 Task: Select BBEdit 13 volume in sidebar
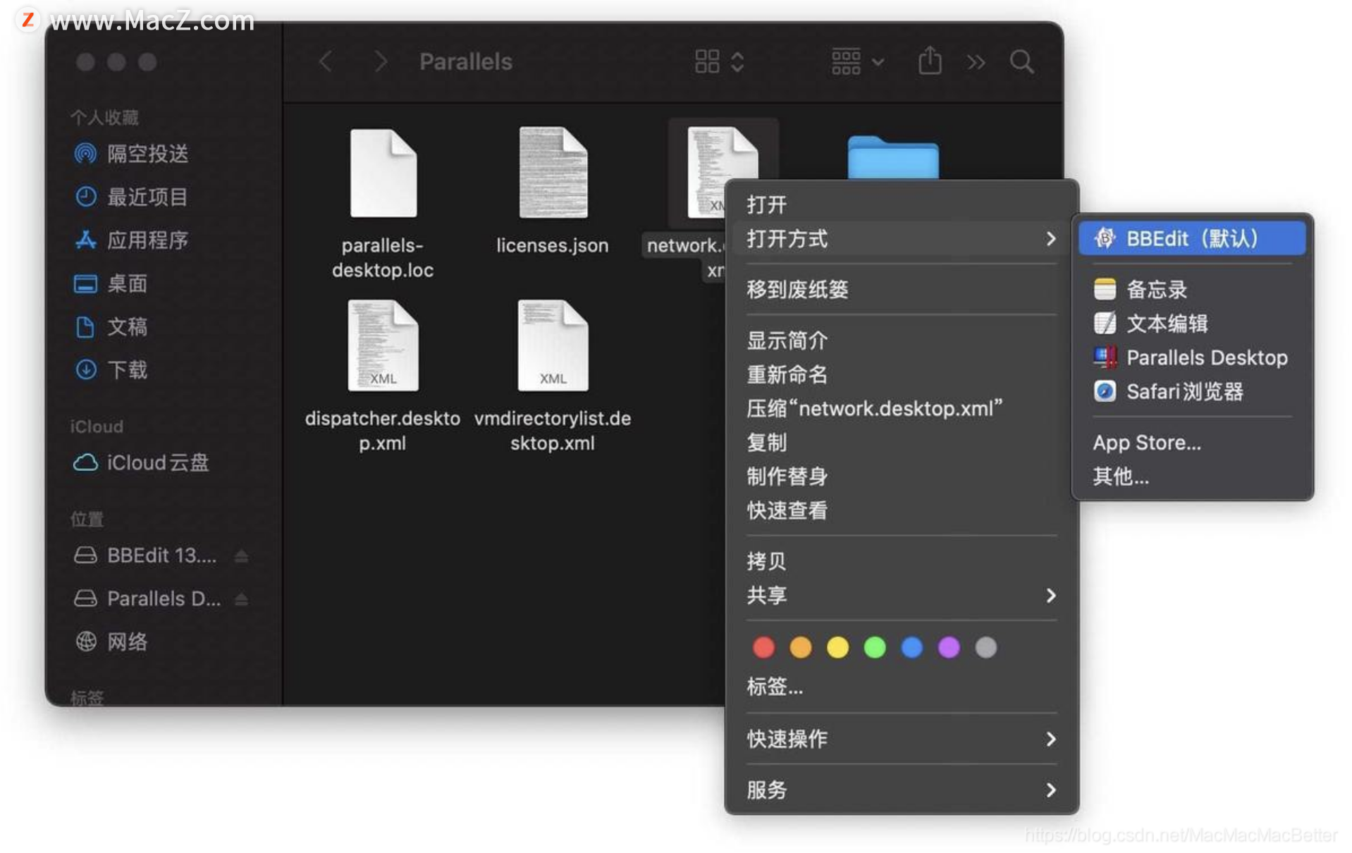pos(145,556)
